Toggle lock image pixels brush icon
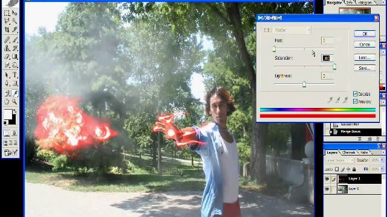Viewport: 387px width, 217px height. coord(343,169)
